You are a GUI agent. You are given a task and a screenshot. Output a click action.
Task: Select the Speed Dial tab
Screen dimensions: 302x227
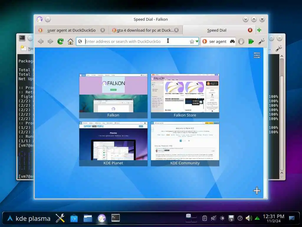pyautogui.click(x=217, y=30)
